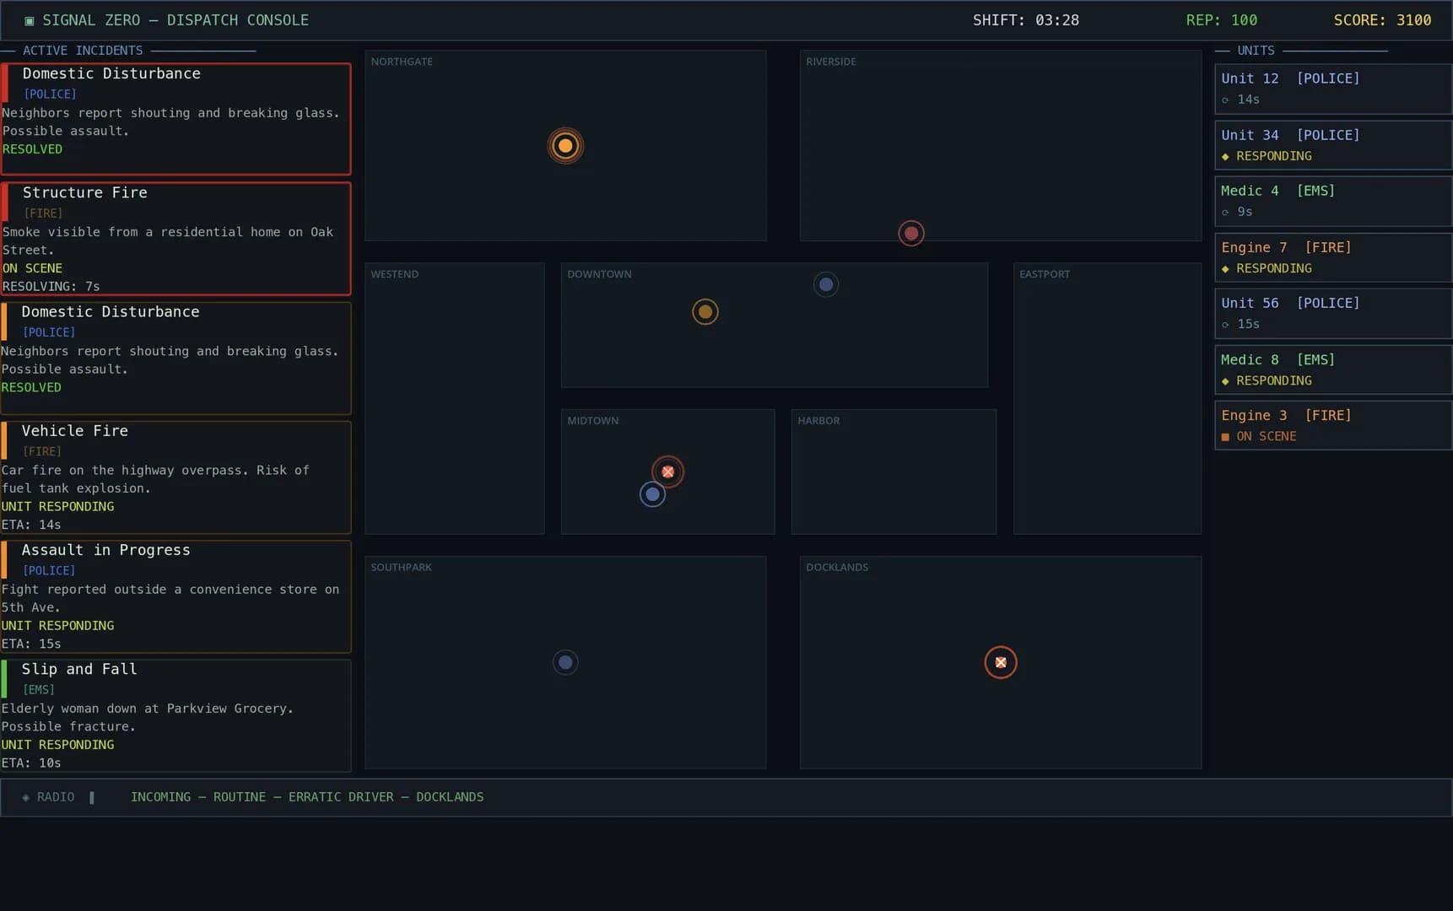This screenshot has height=911, width=1453.
Task: Select the blue unit marker in Southpark
Action: coord(565,662)
